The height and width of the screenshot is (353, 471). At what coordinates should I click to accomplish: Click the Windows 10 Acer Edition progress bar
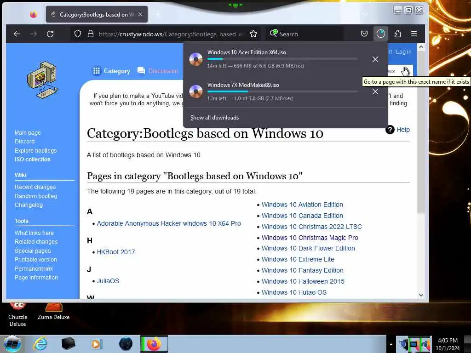[x=282, y=59]
